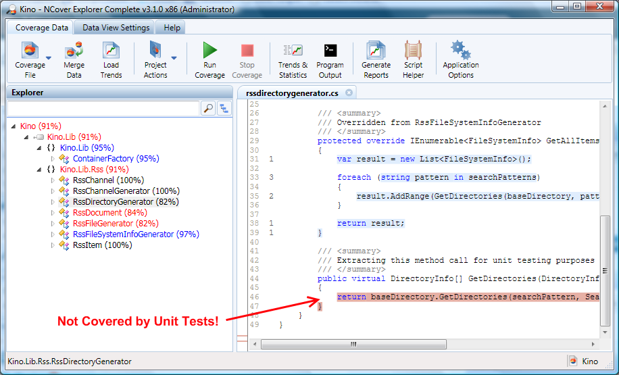Select the blue Kino.Lib (95%) namespace
The height and width of the screenshot is (375, 619).
[x=87, y=148]
